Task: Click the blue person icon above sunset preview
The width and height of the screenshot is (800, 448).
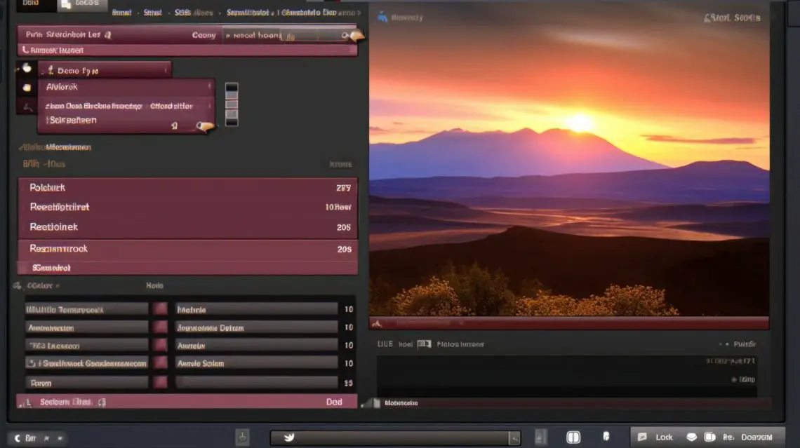Action: point(382,17)
